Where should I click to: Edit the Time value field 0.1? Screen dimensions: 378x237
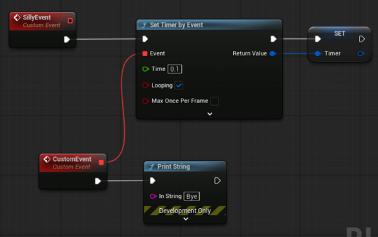point(175,69)
